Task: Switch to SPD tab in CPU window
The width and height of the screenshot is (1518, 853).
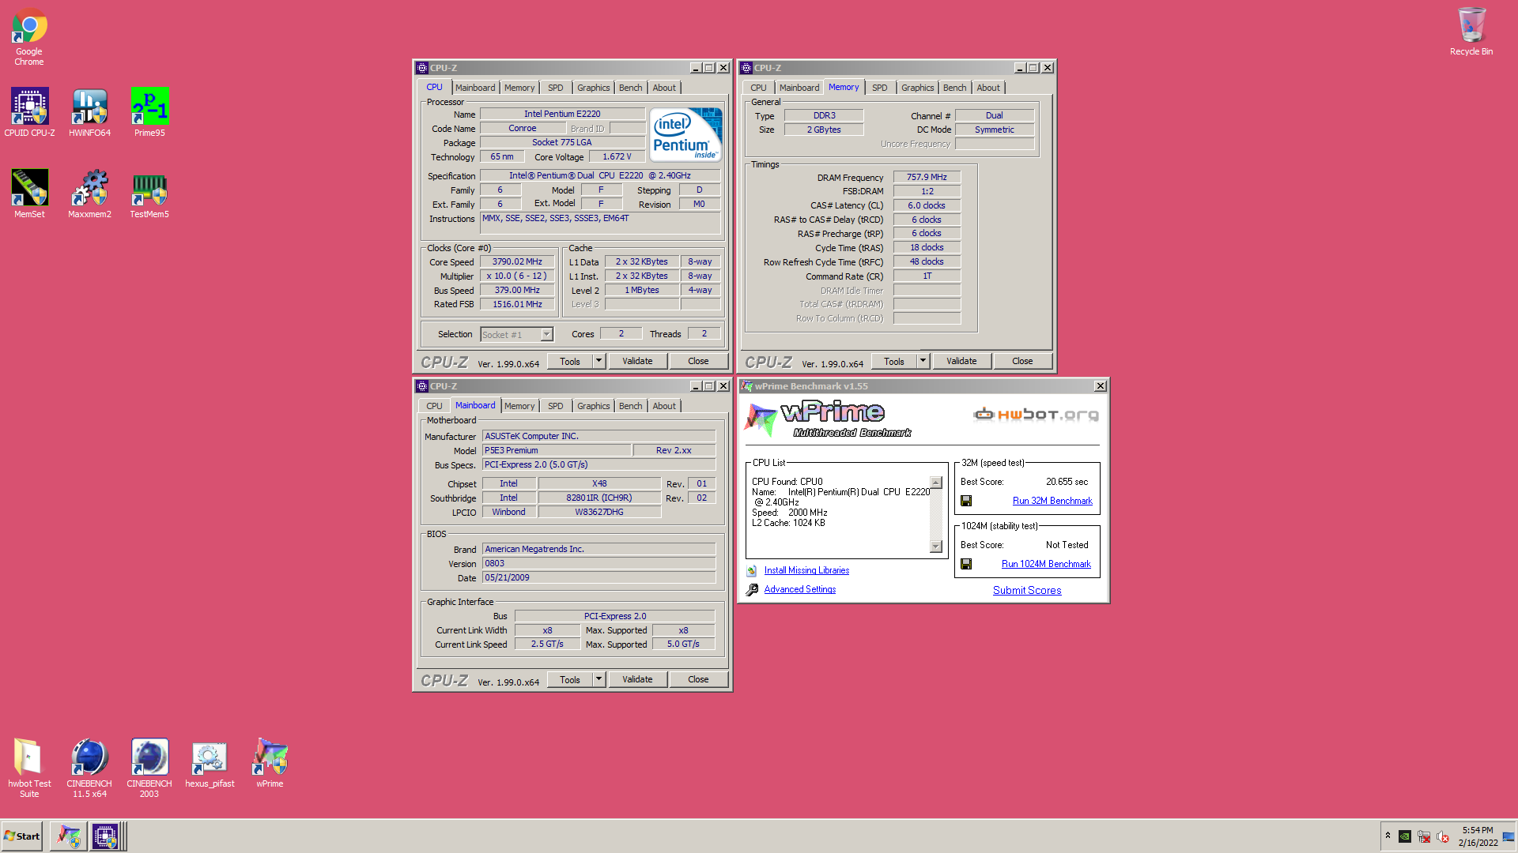Action: (x=556, y=88)
